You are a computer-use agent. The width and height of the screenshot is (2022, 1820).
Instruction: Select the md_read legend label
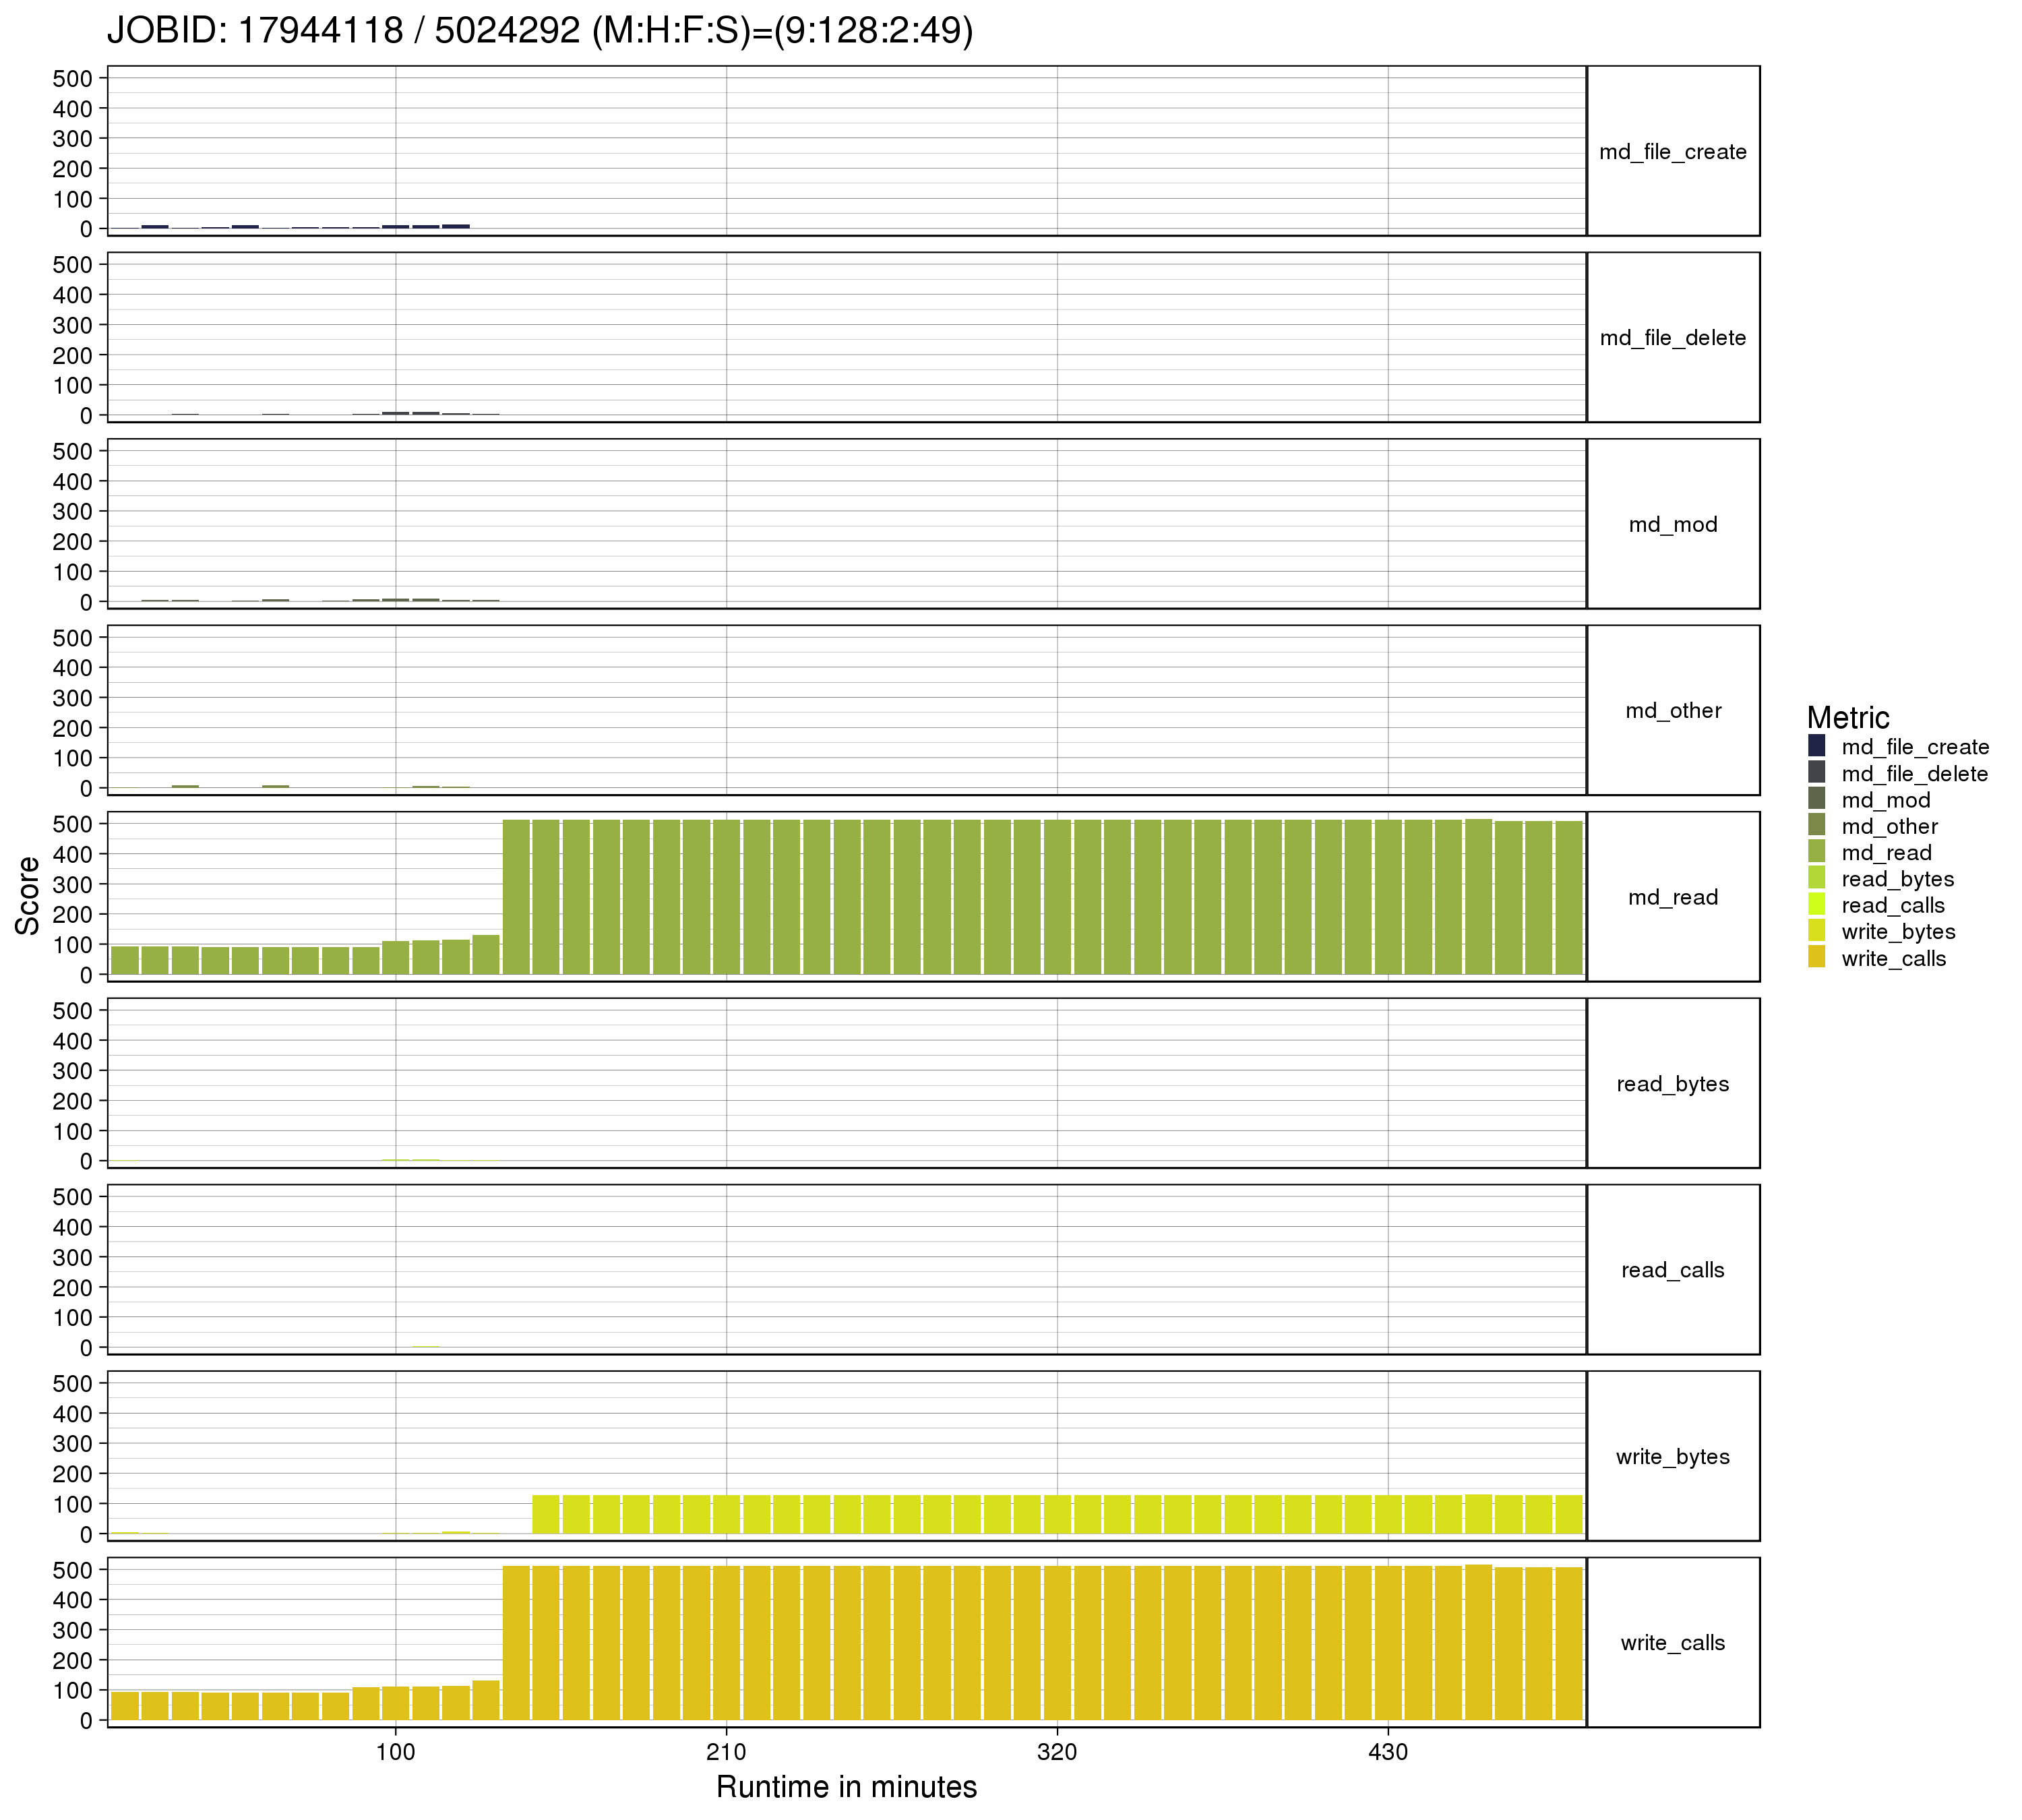1886,853
